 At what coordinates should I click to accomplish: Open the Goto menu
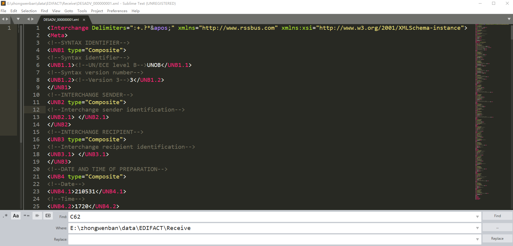click(x=69, y=11)
